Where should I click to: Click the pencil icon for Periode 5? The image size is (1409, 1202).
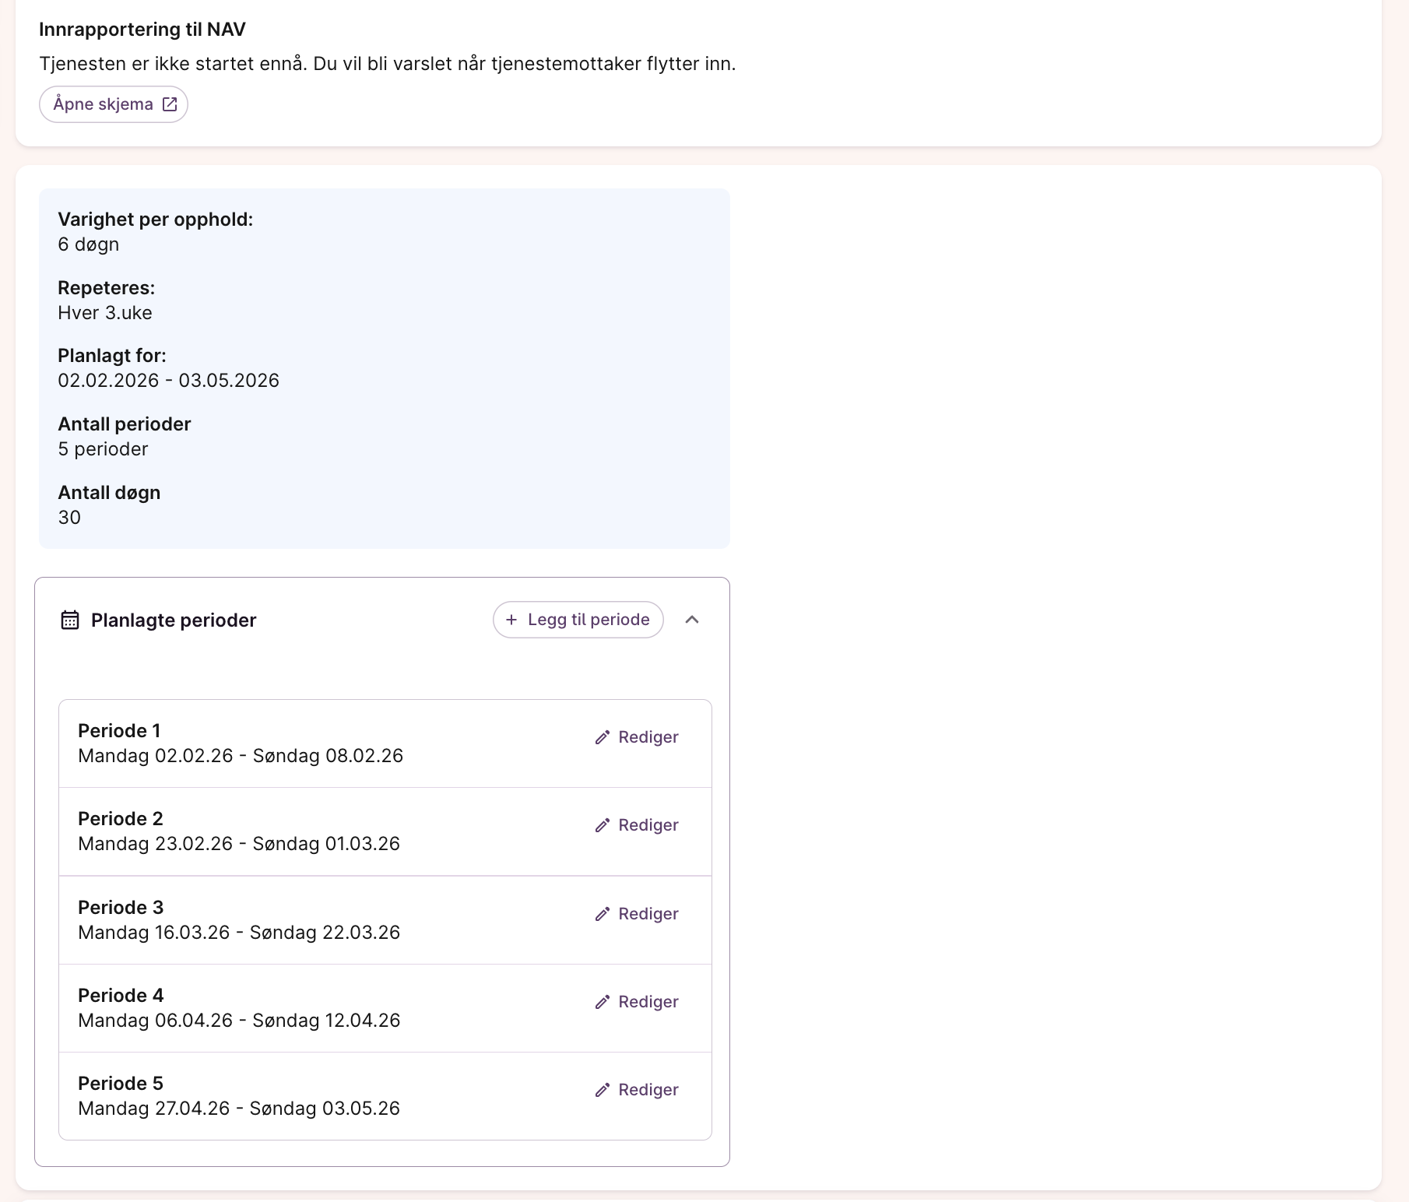[602, 1090]
